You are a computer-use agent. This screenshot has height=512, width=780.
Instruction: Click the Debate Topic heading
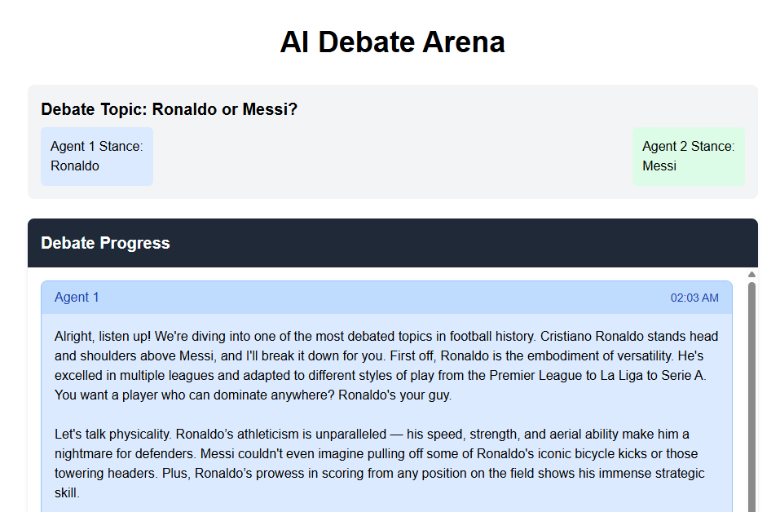(x=169, y=109)
